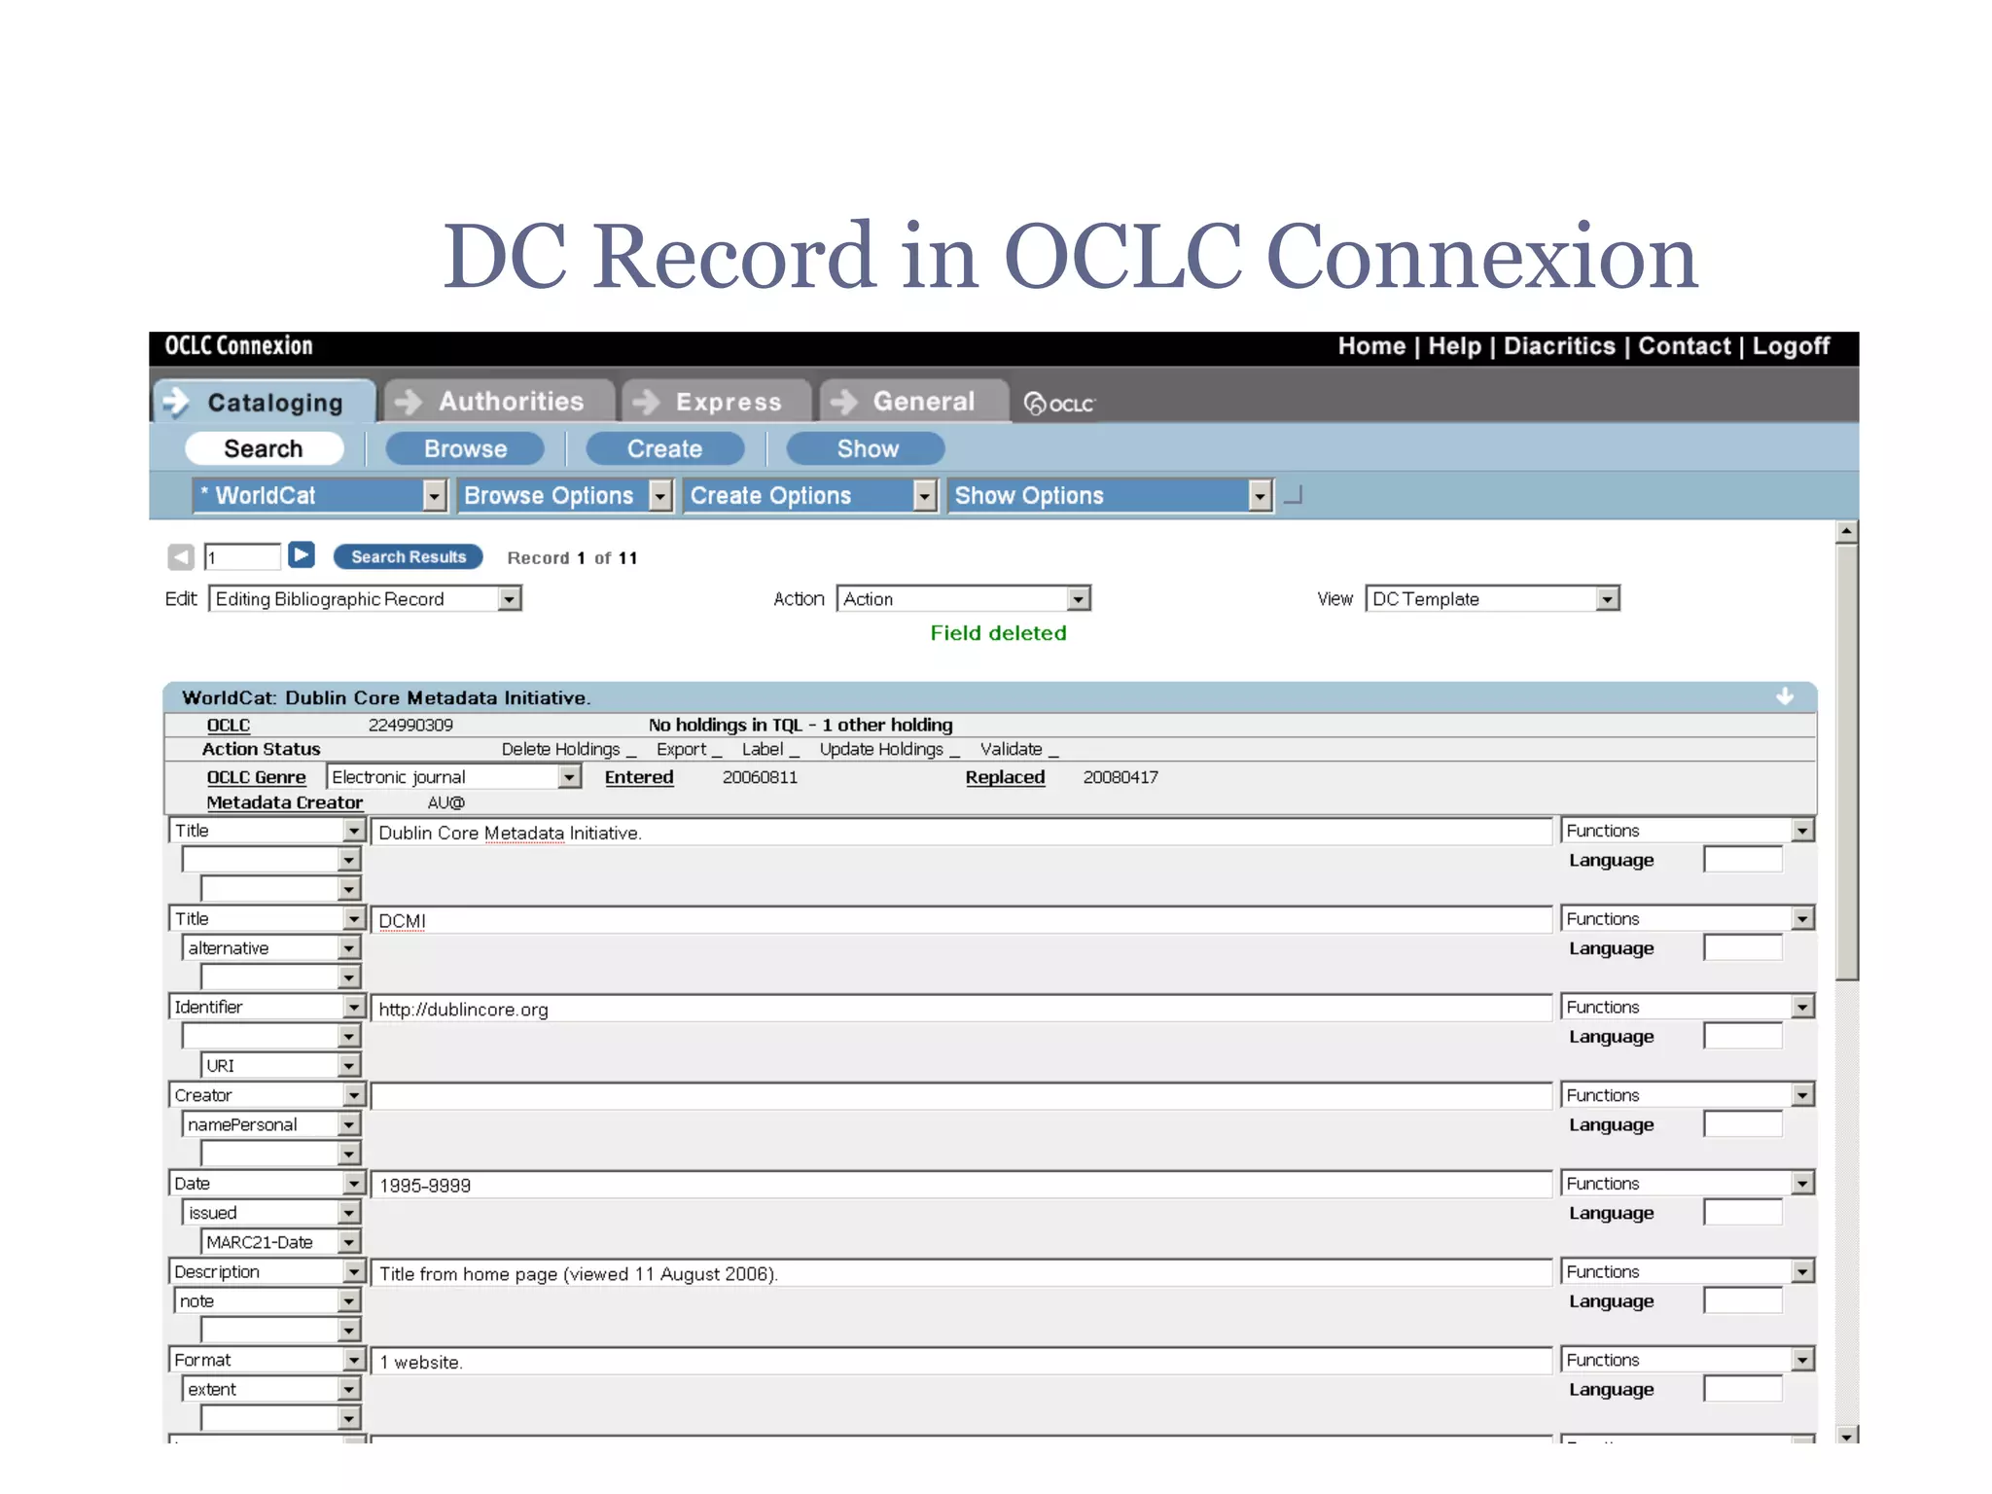Open Functions dropdown for Identifier row
1992x1494 pixels.
[1688, 1007]
